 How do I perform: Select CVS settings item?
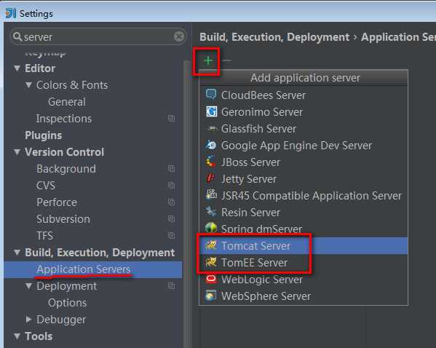(x=46, y=185)
